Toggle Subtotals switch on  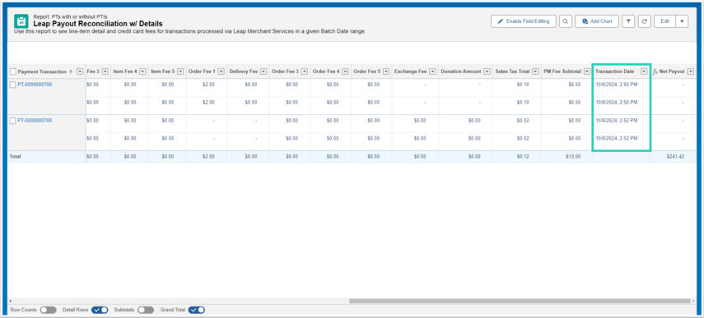[x=146, y=310]
